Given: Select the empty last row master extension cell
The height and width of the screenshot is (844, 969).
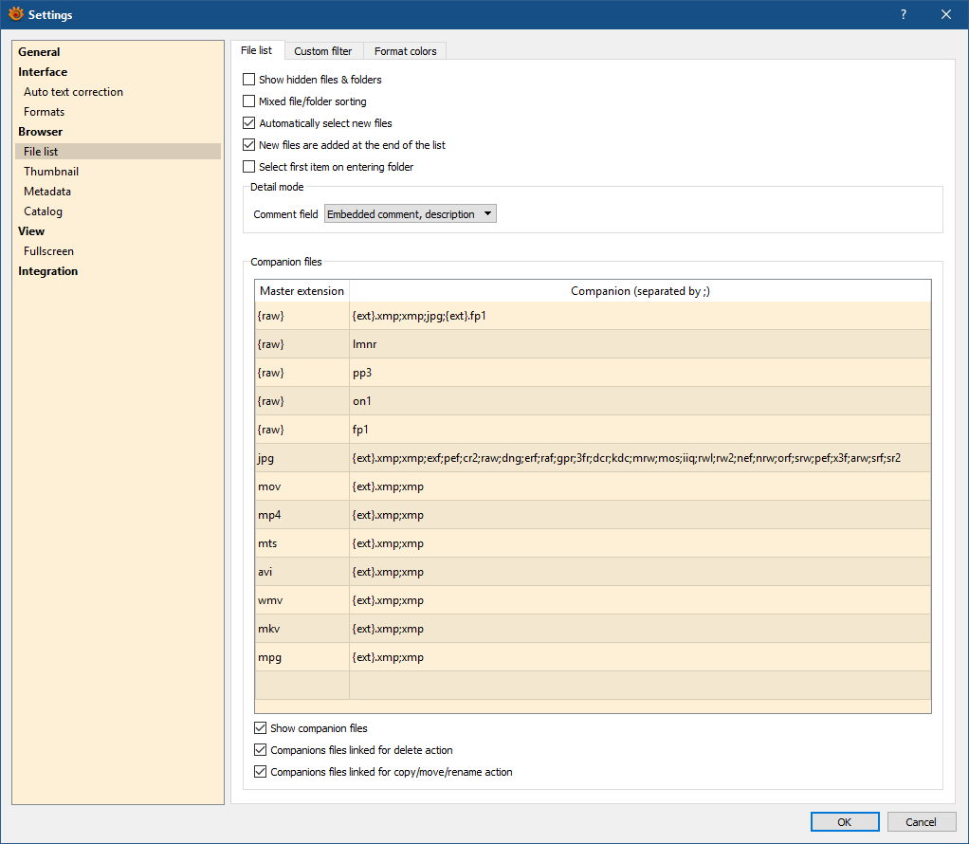Looking at the screenshot, I should point(302,686).
